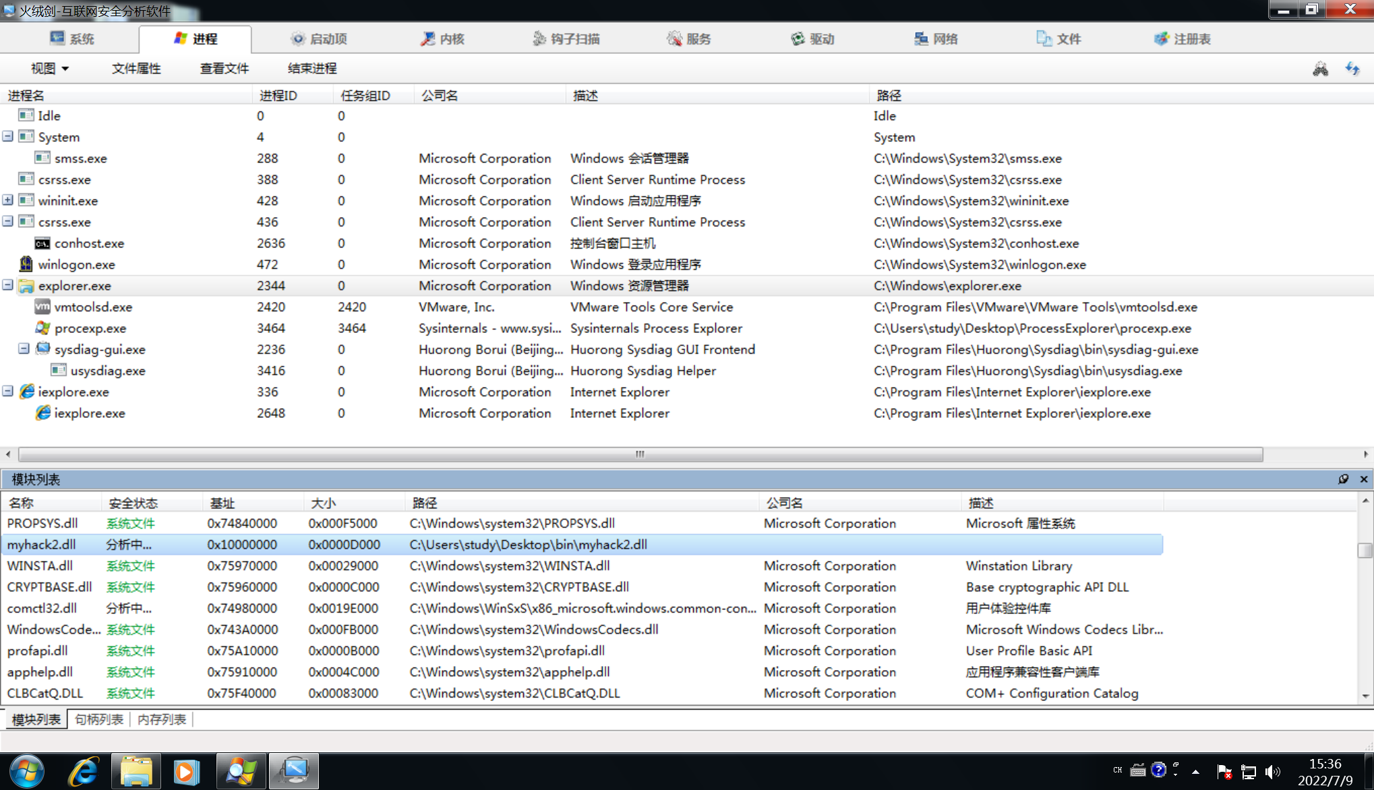The width and height of the screenshot is (1374, 790).
Task: Collapse the sysdiag-gui.exe subtree
Action: coord(24,349)
